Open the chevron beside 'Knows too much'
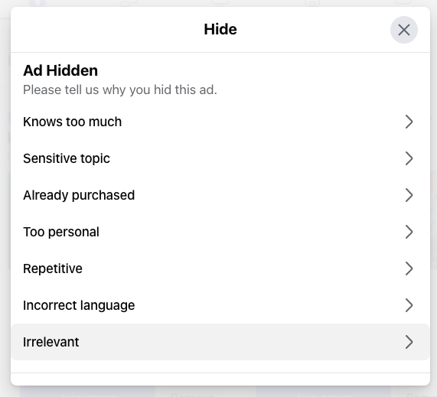This screenshot has width=437, height=397. 409,122
